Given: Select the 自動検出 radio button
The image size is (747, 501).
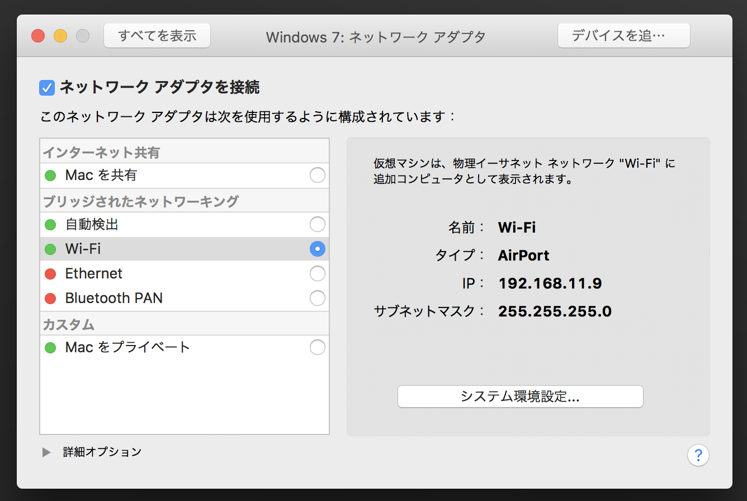Looking at the screenshot, I should [x=317, y=225].
